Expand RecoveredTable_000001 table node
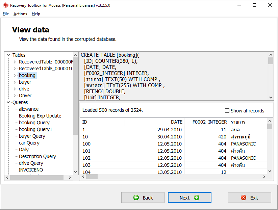This screenshot has height=210, width=278. point(15,69)
